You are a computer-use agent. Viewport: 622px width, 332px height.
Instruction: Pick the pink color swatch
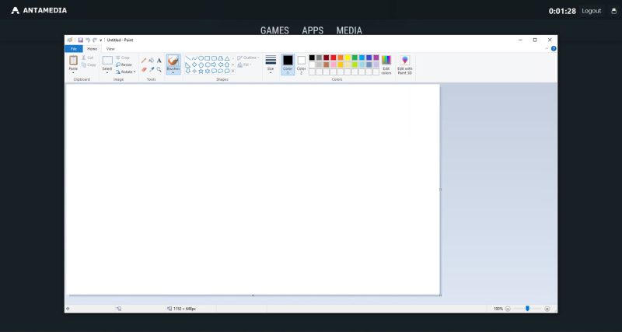click(x=334, y=65)
